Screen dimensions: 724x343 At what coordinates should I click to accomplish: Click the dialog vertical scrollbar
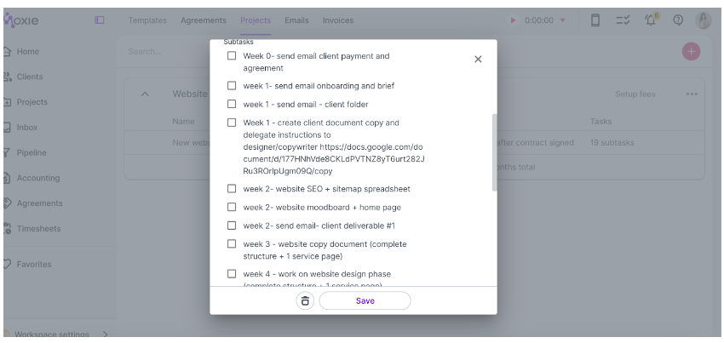point(495,152)
